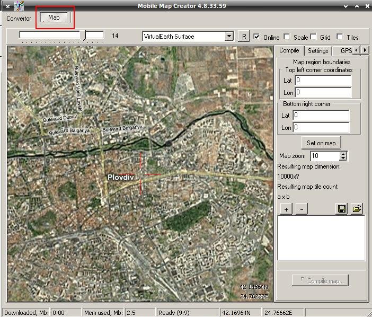Click the zoom level slider handle
The image size is (372, 317).
point(83,35)
